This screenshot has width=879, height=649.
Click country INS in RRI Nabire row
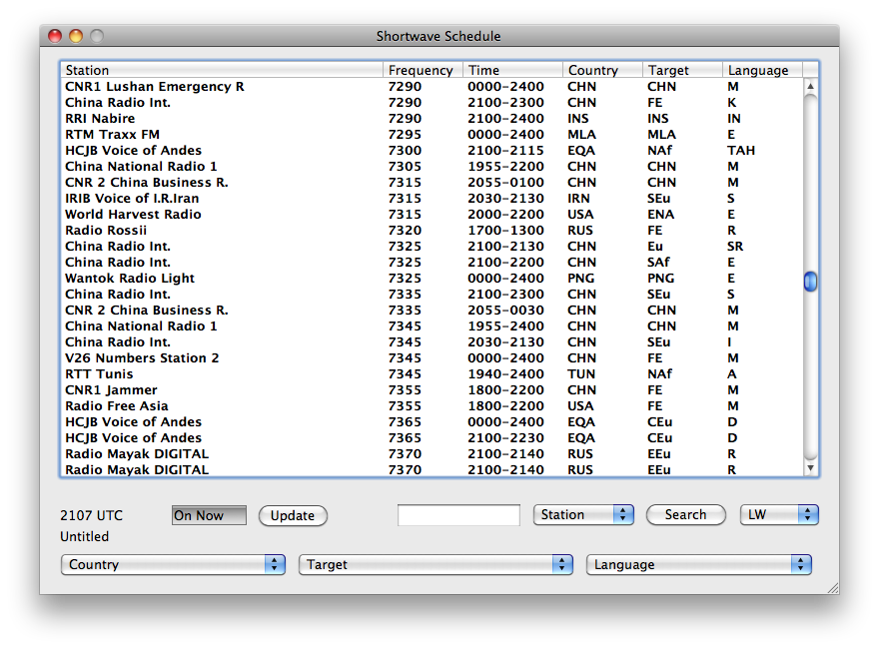pyautogui.click(x=578, y=118)
